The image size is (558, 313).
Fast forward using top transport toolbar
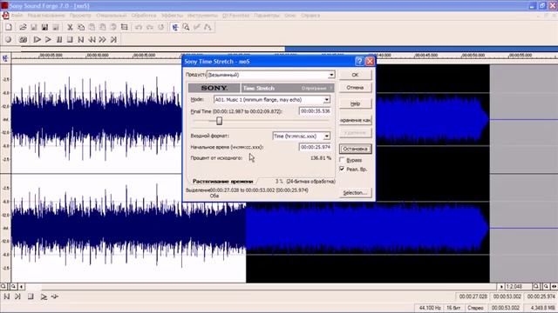(103, 39)
